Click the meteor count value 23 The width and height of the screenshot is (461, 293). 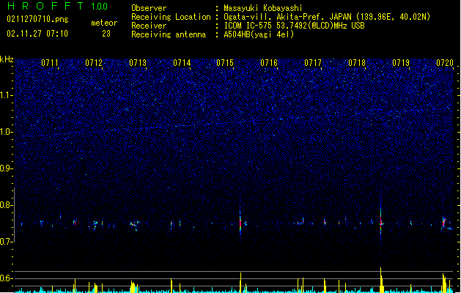[106, 34]
